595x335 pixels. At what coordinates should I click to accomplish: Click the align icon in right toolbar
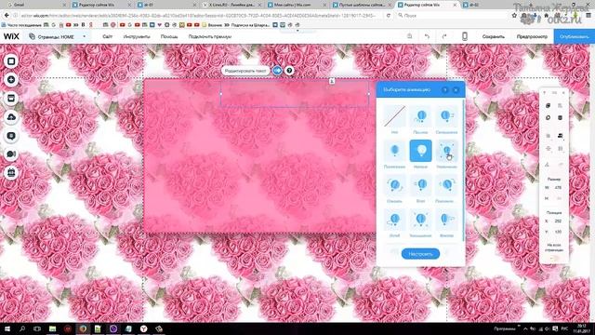pos(548,149)
